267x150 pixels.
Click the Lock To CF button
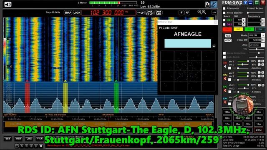[x=149, y=12]
